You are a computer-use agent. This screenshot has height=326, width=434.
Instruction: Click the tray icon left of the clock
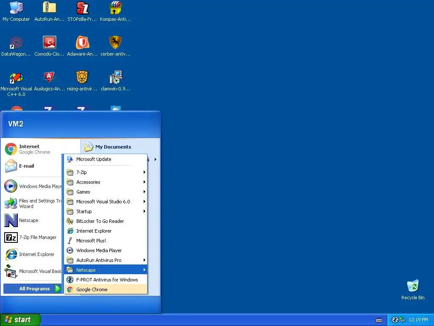coord(402,320)
